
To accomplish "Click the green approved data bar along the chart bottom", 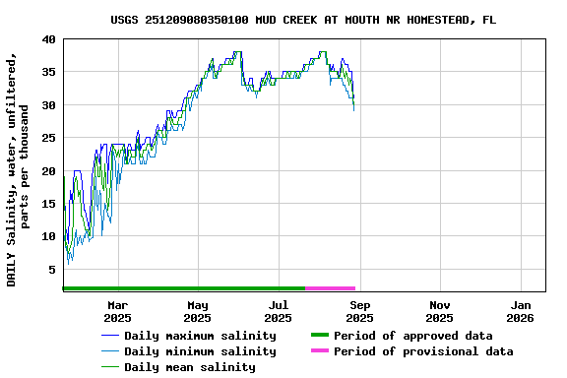I will click(184, 288).
